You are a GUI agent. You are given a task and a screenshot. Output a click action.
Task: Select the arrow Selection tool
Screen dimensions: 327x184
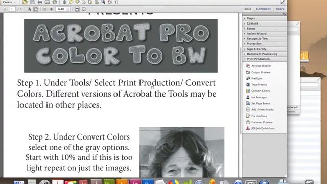(x=30, y=9)
